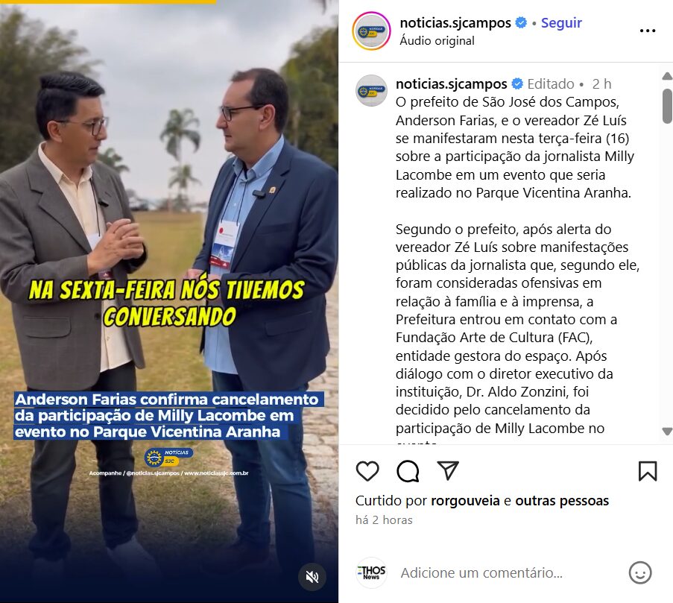Image resolution: width=673 pixels, height=603 pixels.
Task: Open noticias.sjcampos username in header
Action: [x=455, y=23]
